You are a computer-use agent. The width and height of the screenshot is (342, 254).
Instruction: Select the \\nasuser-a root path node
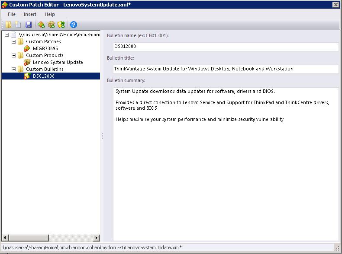tap(59, 35)
